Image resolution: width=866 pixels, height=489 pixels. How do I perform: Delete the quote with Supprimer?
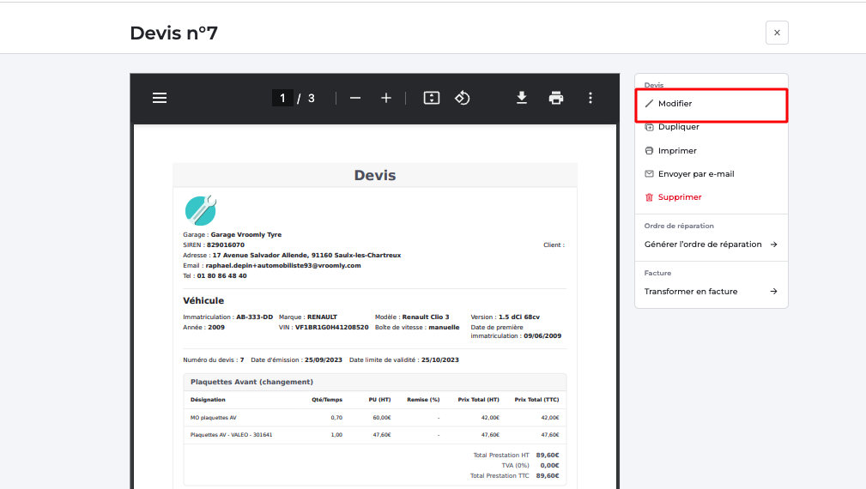(x=679, y=197)
